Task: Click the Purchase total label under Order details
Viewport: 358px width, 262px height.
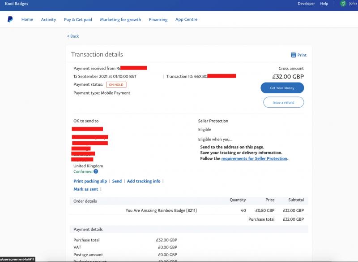Action: (261, 219)
